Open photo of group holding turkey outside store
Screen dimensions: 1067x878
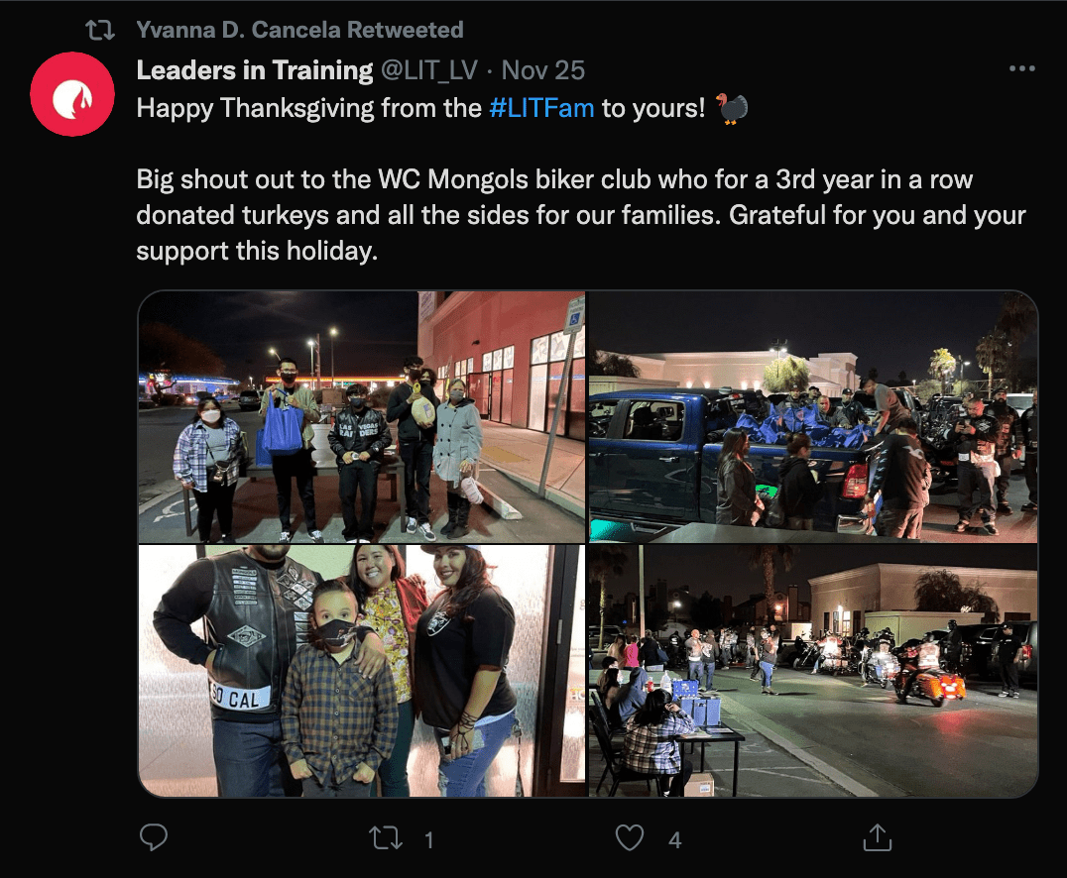pos(361,417)
